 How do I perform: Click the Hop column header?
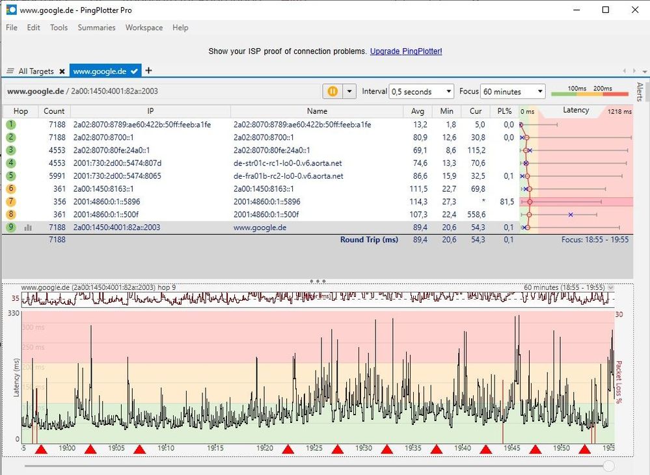21,111
